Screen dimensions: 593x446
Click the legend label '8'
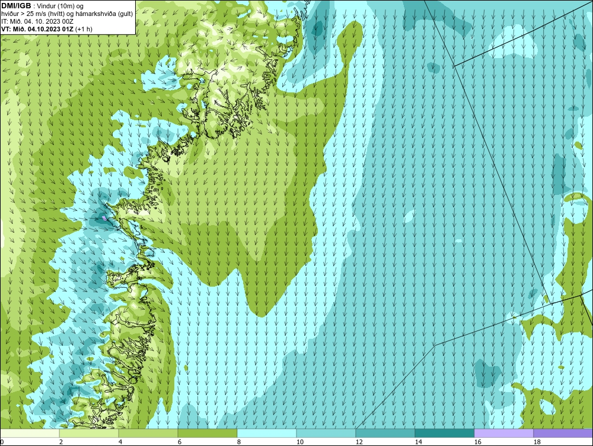click(239, 442)
